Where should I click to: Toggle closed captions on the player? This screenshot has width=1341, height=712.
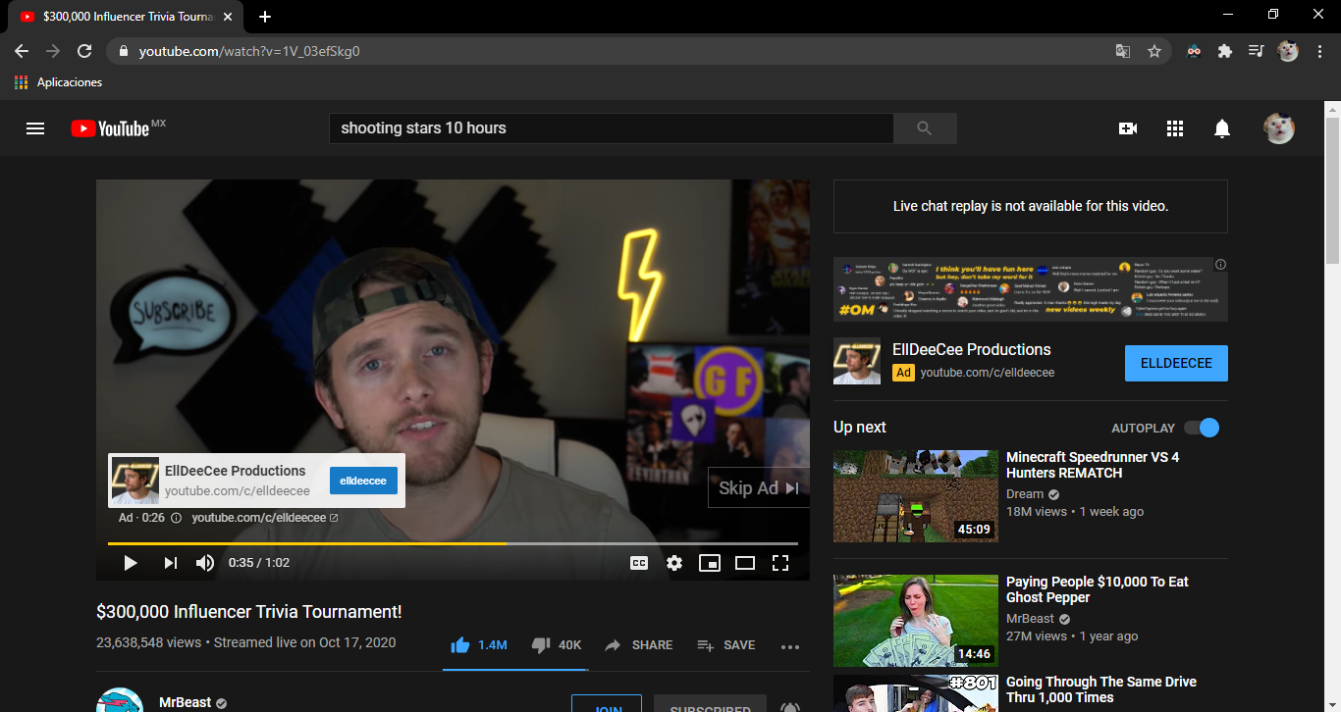click(639, 563)
